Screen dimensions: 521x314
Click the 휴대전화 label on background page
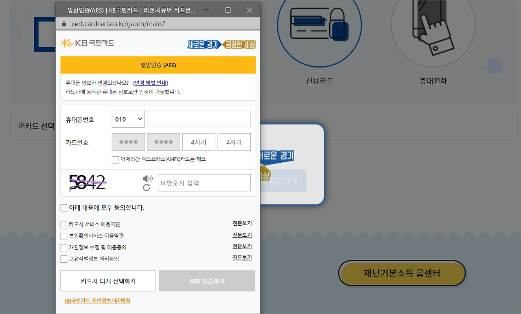click(x=433, y=81)
